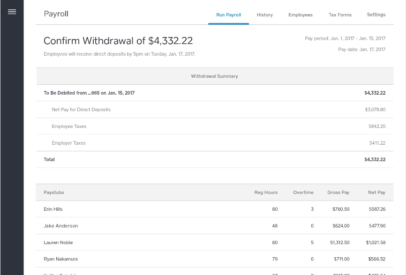Open the sidebar hamburger menu
This screenshot has width=406, height=275.
12,12
